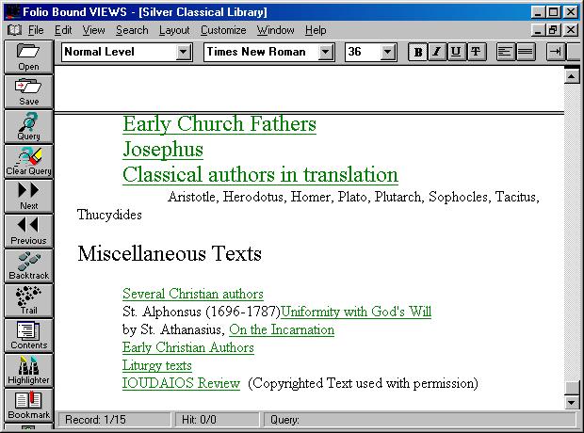This screenshot has width=584, height=433.
Task: Click the text "St. Alphonsus (1696-1787)"
Action: 202,312
